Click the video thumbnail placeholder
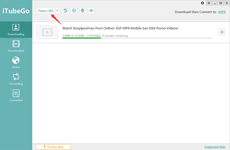Image resolution: width=230 pixels, height=150 pixels. coord(47,32)
